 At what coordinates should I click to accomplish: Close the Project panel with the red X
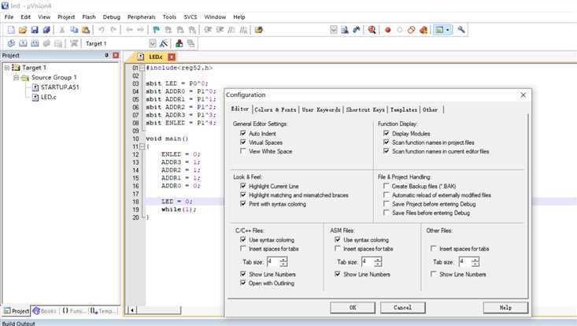pyautogui.click(x=116, y=55)
